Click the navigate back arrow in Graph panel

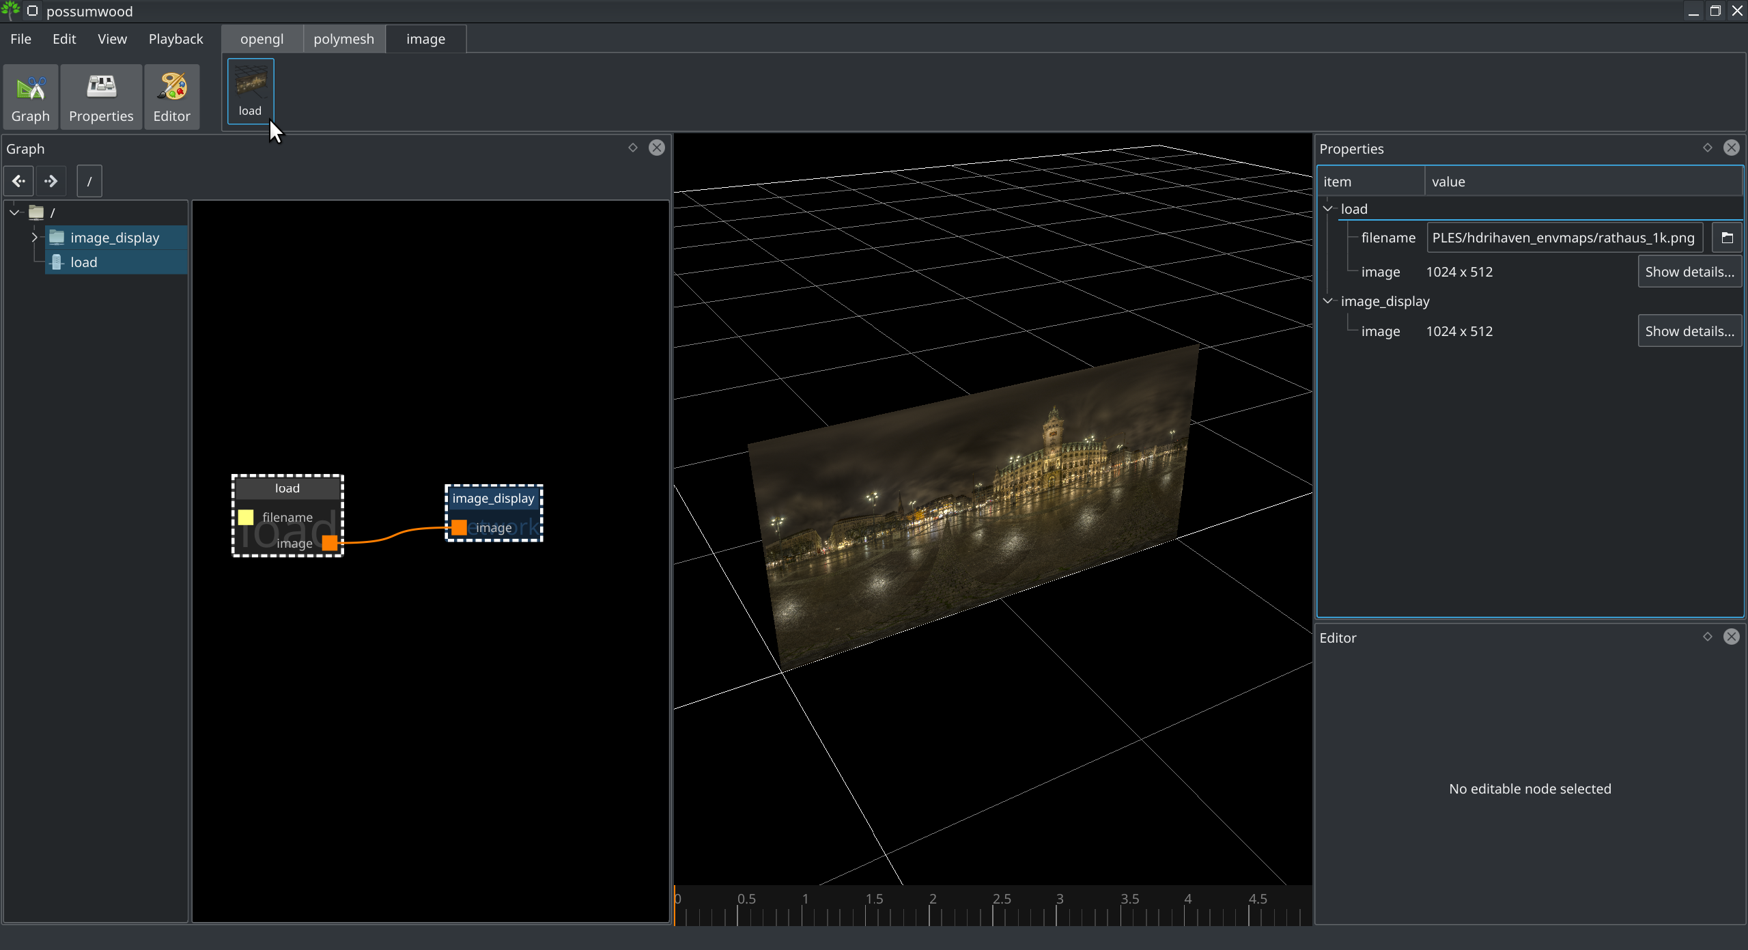click(x=18, y=182)
